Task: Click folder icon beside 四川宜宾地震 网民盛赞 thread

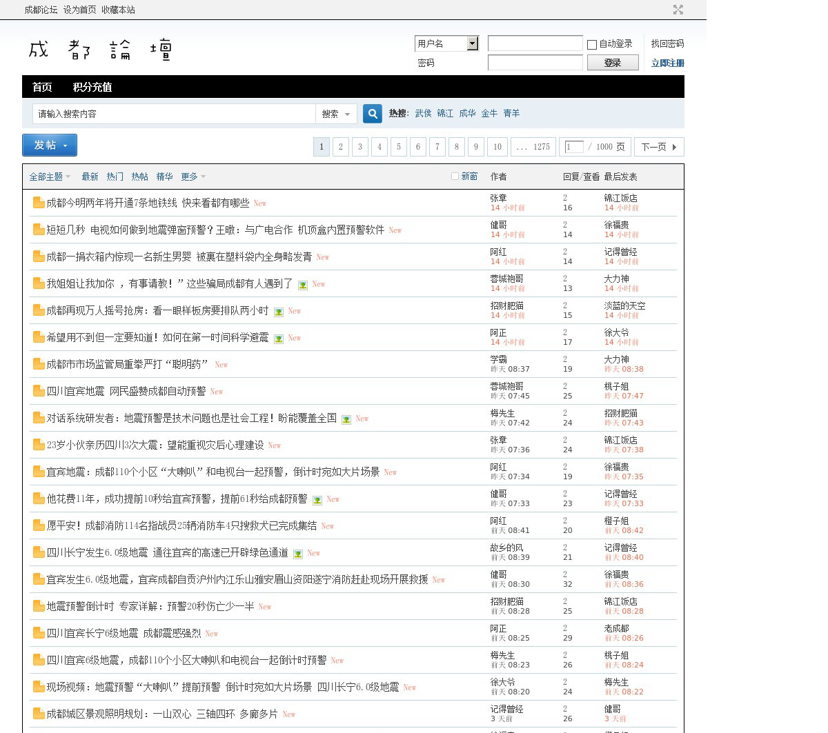Action: [x=39, y=391]
